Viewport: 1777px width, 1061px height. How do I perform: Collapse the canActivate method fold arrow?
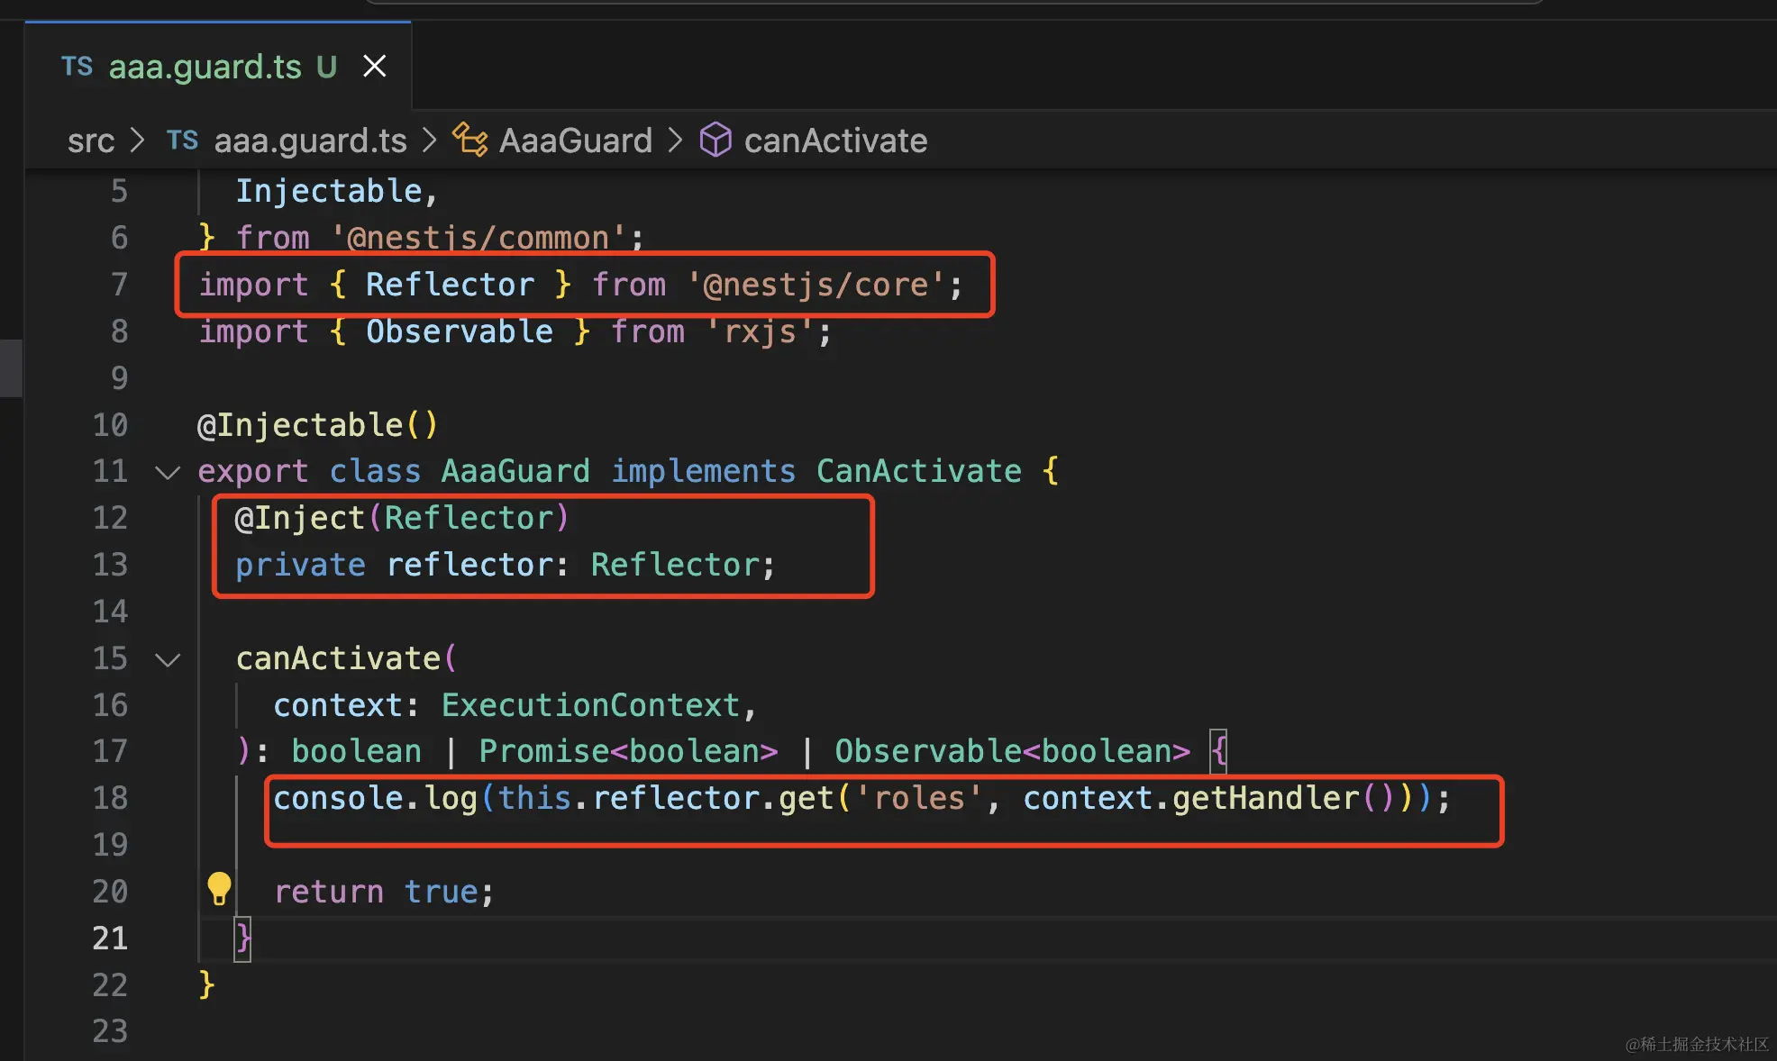click(x=168, y=659)
